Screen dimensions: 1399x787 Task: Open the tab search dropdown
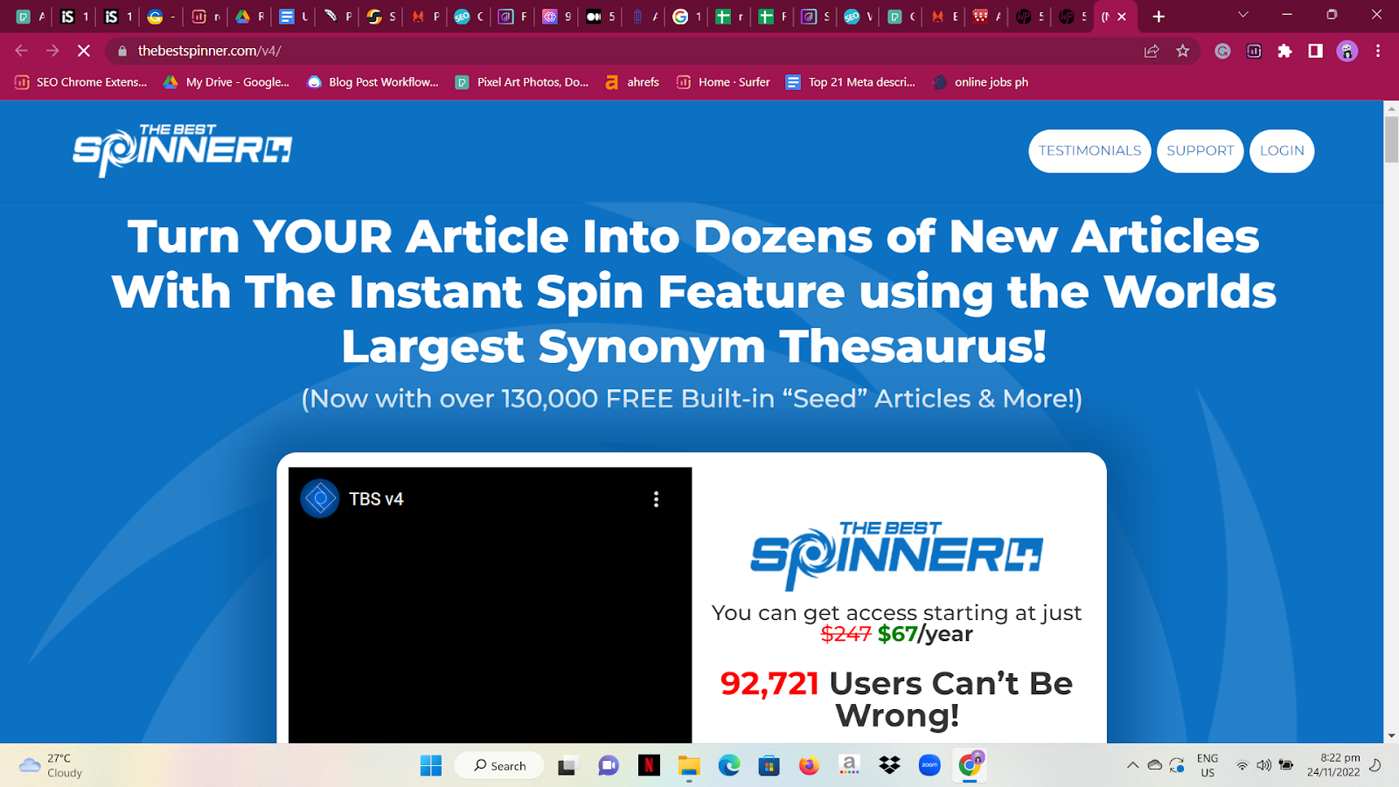1242,15
